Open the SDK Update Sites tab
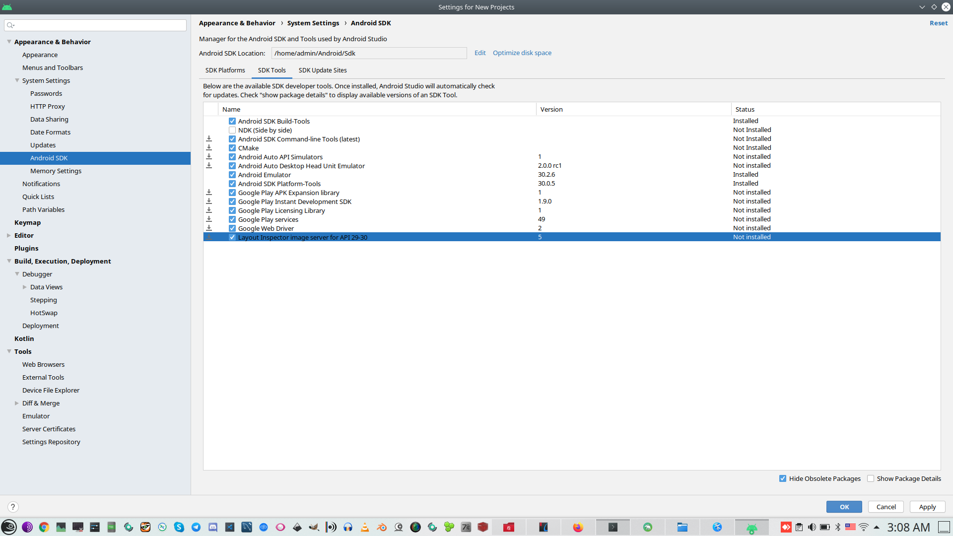Screen dimensions: 953x536 coord(323,70)
